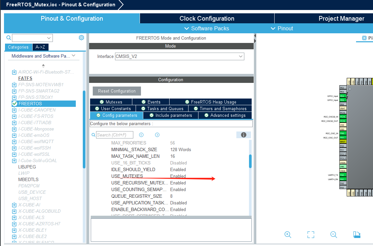373x246 pixels.
Task: Click the green check icon beside FREERTOS
Action: coord(15,104)
